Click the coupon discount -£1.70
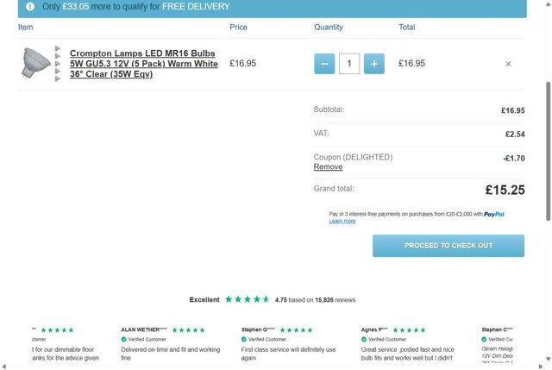The height and width of the screenshot is (370, 552). pos(514,158)
